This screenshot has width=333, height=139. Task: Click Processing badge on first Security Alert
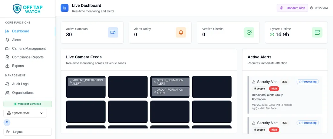point(308,82)
